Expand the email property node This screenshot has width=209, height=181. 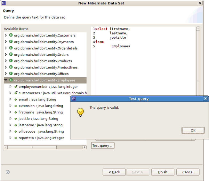(10, 99)
